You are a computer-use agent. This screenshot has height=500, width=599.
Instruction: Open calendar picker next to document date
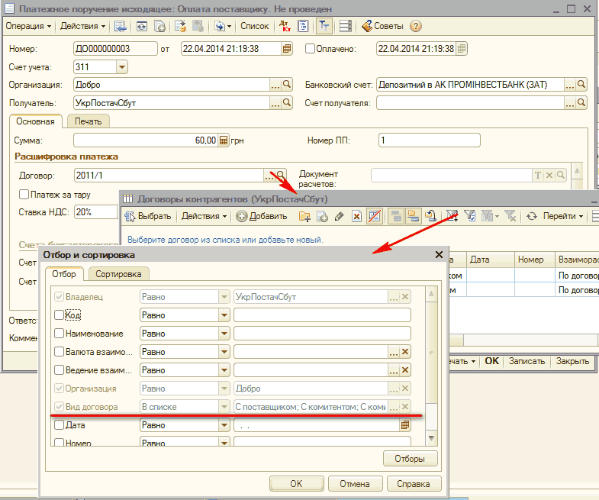pyautogui.click(x=287, y=49)
